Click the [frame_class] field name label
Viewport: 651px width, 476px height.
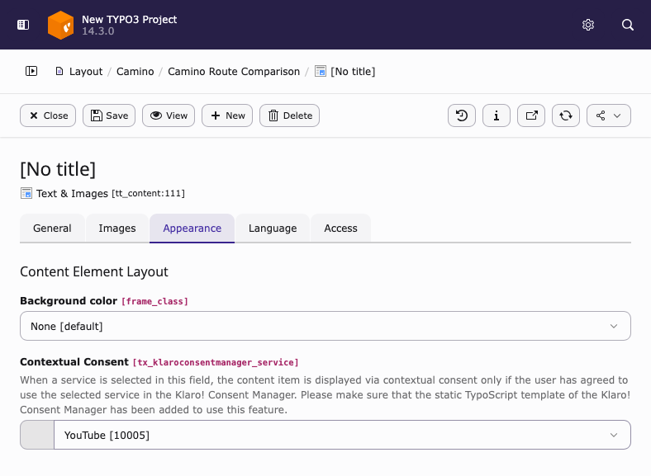[154, 301]
